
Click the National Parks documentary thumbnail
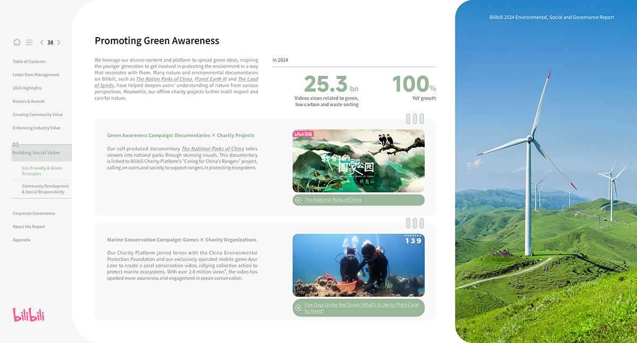point(358,161)
